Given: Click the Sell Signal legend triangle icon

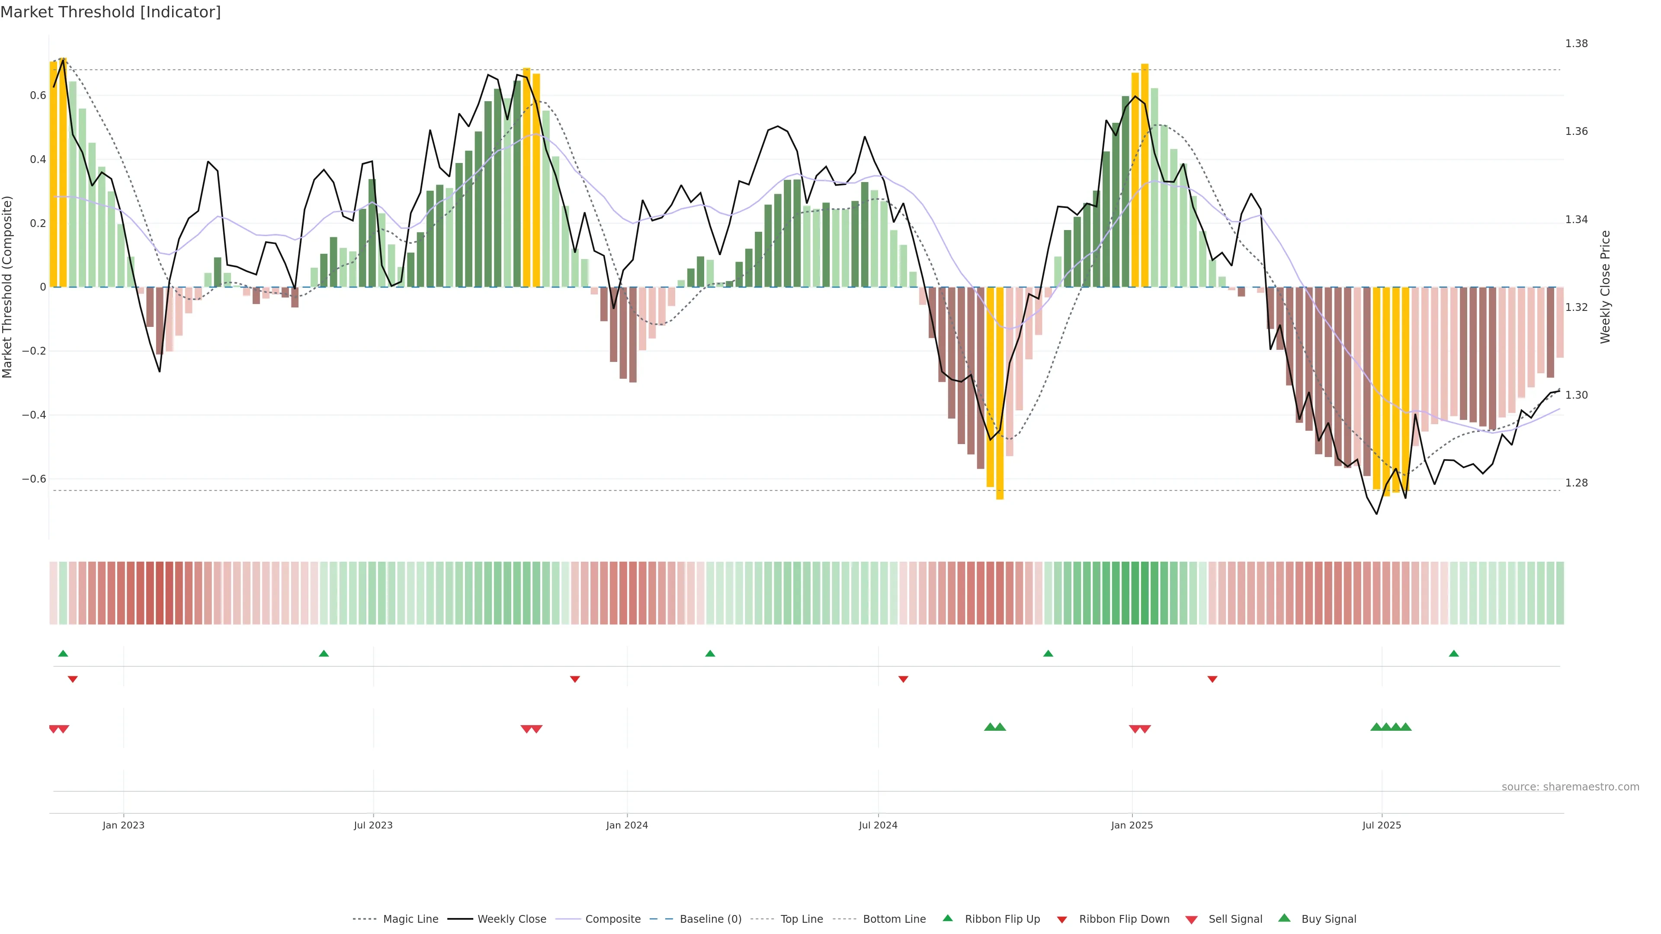Looking at the screenshot, I should pos(1192,920).
